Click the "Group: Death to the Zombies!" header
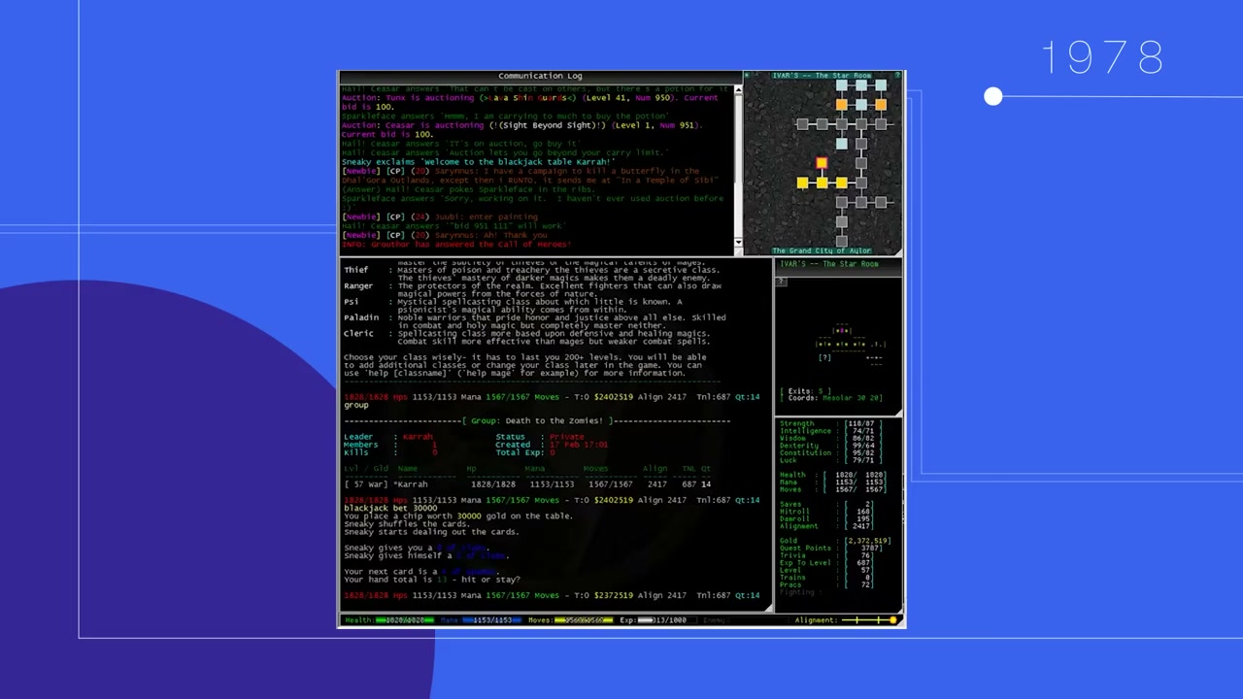This screenshot has height=699, width=1243. click(537, 420)
